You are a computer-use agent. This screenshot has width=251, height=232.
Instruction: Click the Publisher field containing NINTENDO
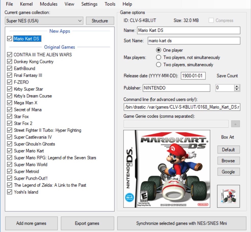pos(176,88)
